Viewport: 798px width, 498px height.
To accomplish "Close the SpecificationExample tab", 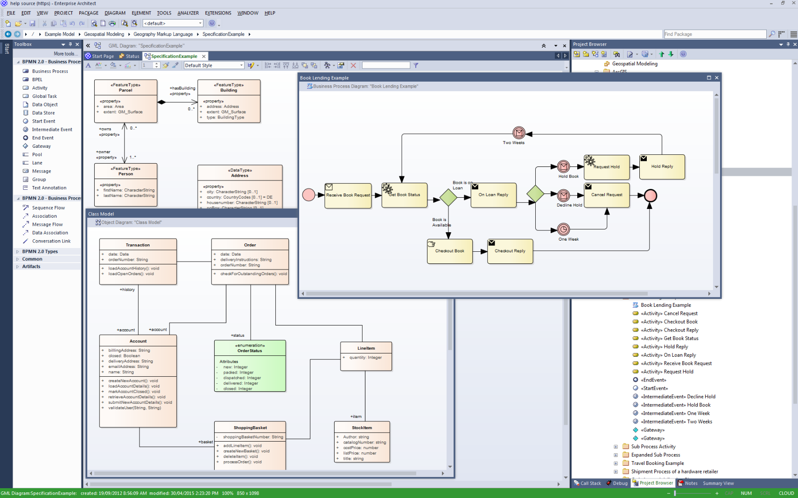I will 203,56.
